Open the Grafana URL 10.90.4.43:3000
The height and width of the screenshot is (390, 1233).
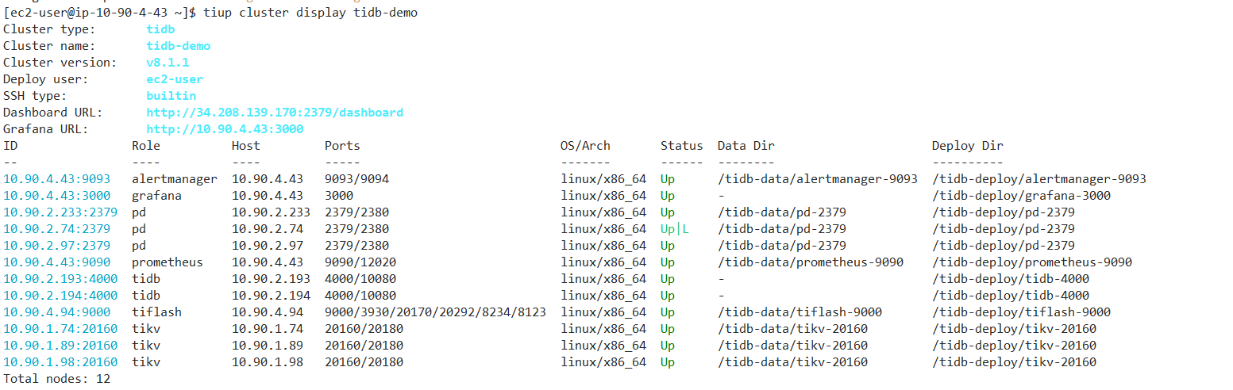[x=225, y=129]
